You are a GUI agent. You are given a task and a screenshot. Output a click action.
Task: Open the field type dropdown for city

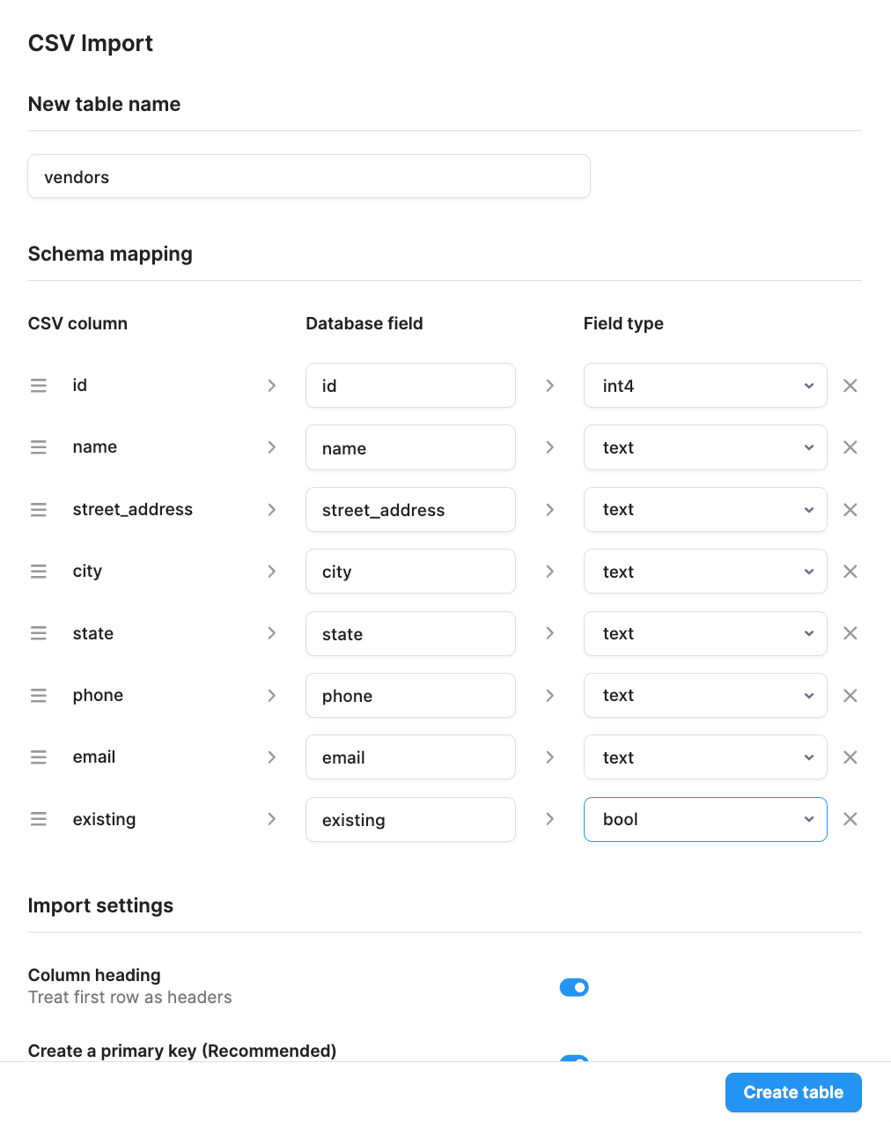[705, 572]
